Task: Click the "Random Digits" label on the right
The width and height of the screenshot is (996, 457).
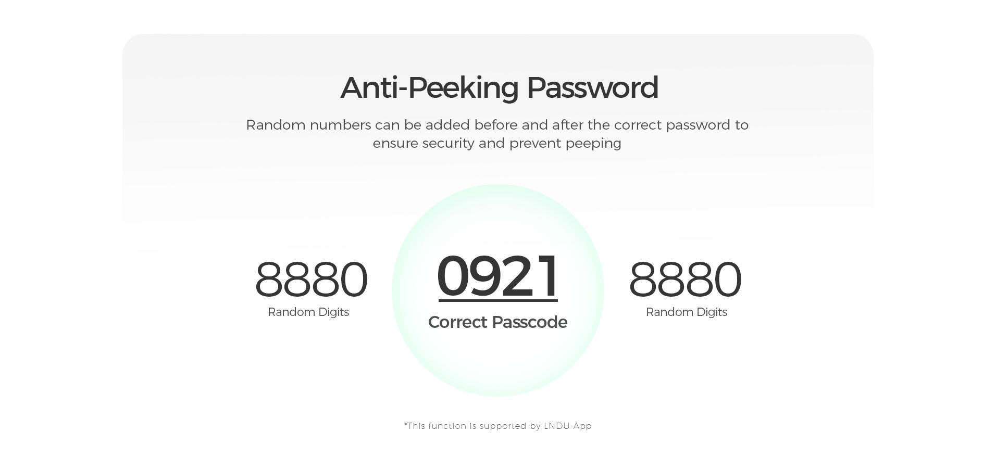Action: point(686,312)
